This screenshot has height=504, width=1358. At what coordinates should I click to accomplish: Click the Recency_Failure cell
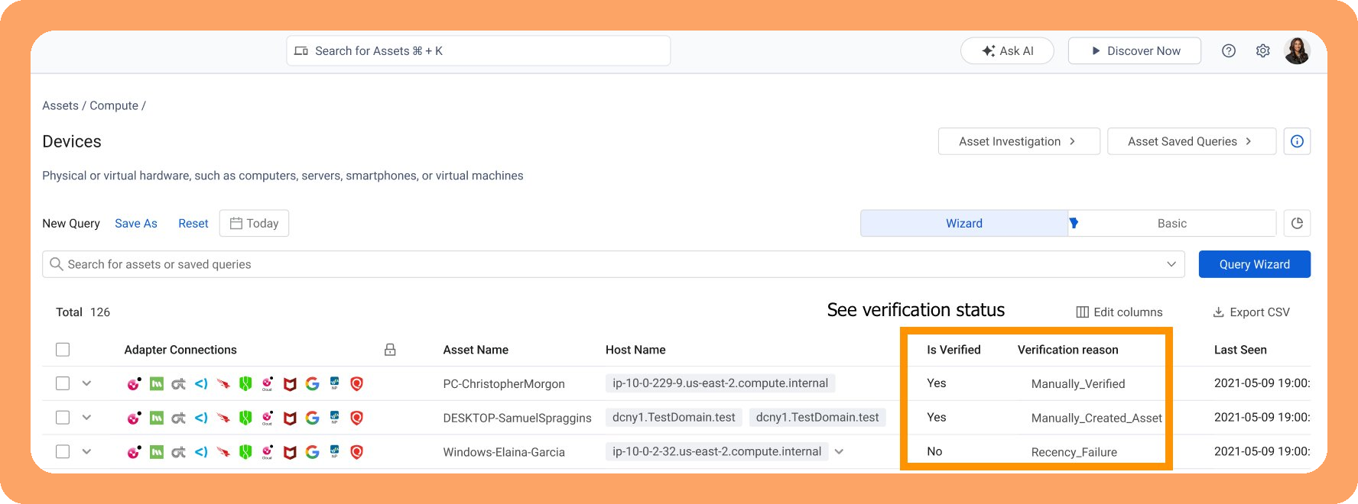[x=1074, y=452]
